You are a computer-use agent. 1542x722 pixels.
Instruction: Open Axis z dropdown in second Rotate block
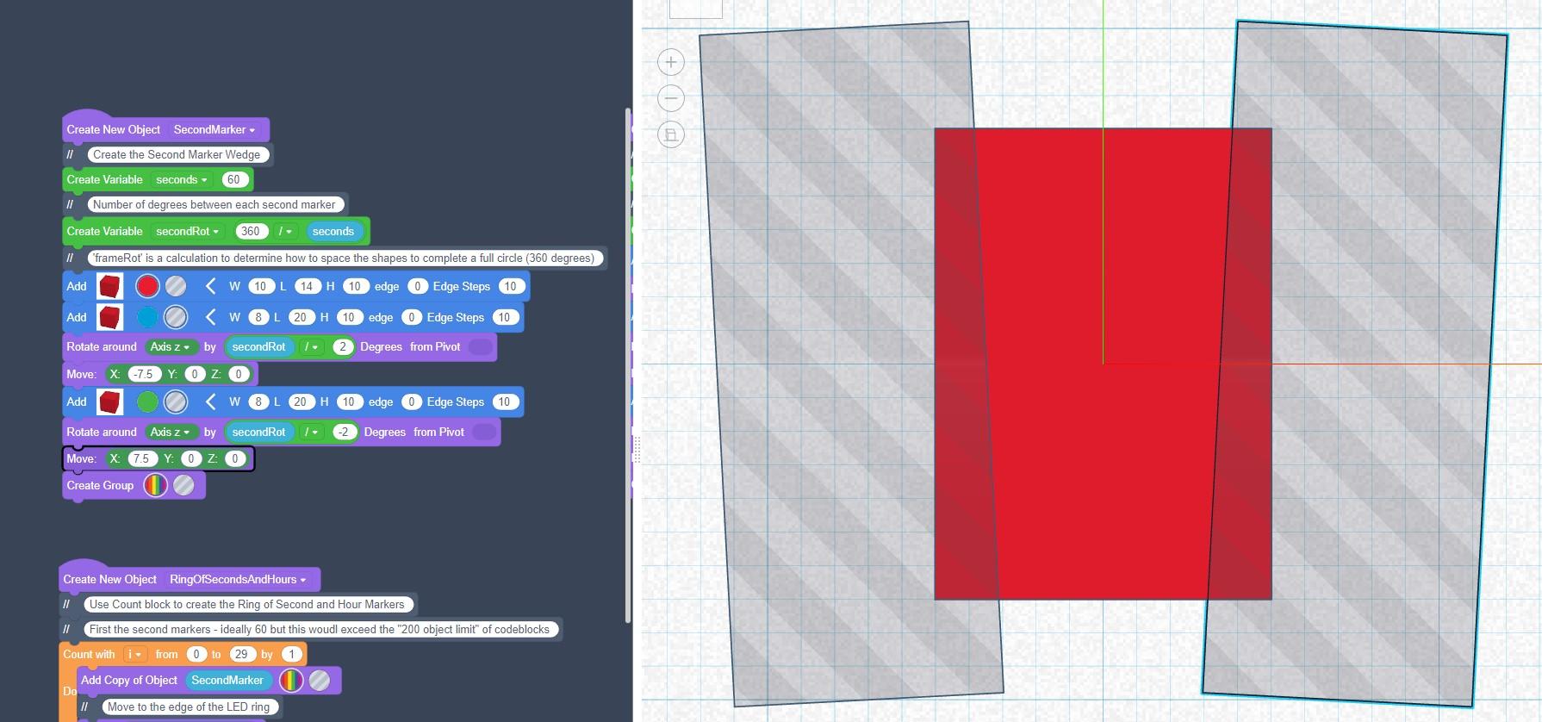pyautogui.click(x=170, y=432)
